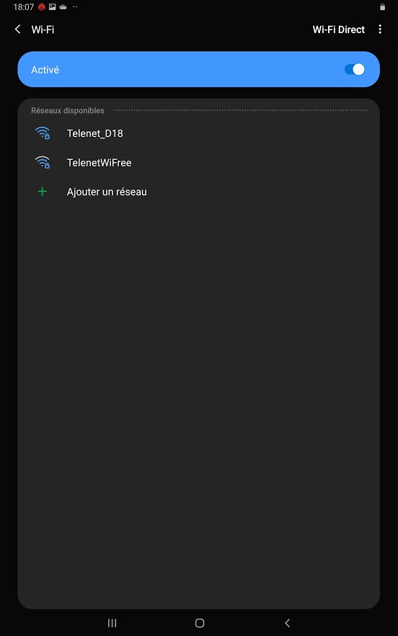Connect to the Telenet_D18 network
Screen dimensions: 398x636
[x=198, y=133]
